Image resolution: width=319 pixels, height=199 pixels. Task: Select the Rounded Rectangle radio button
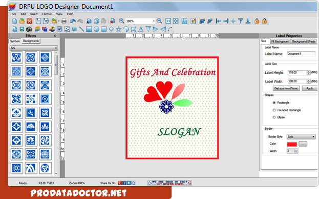pyautogui.click(x=274, y=110)
